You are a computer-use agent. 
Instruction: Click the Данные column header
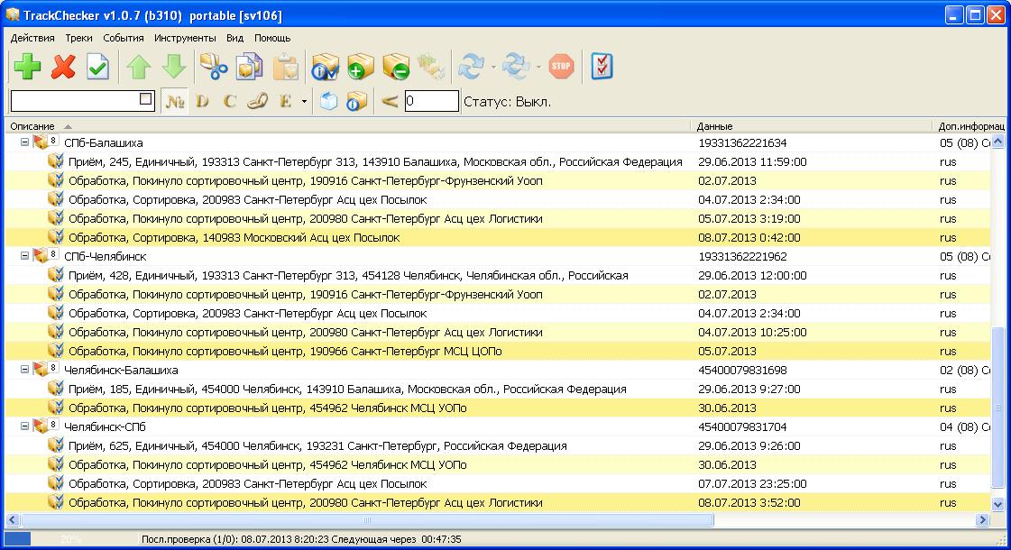(714, 126)
